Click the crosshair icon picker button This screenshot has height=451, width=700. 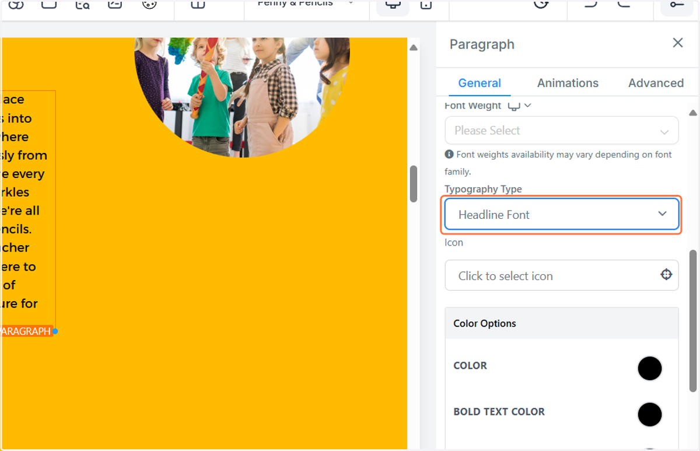(x=666, y=275)
